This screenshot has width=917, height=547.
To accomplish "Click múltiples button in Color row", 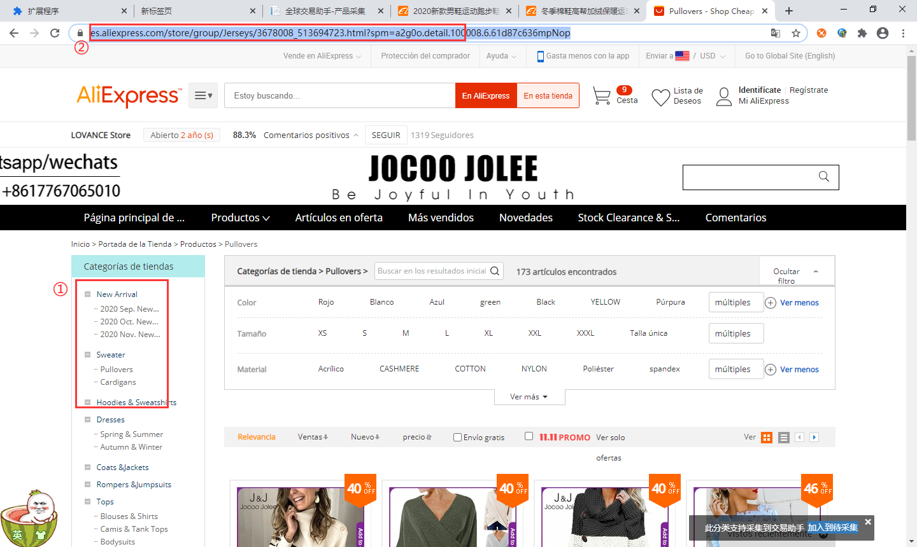I will [736, 302].
